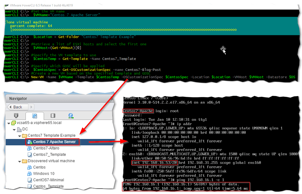Select the Centos7 Template Example folder

pos(51,135)
